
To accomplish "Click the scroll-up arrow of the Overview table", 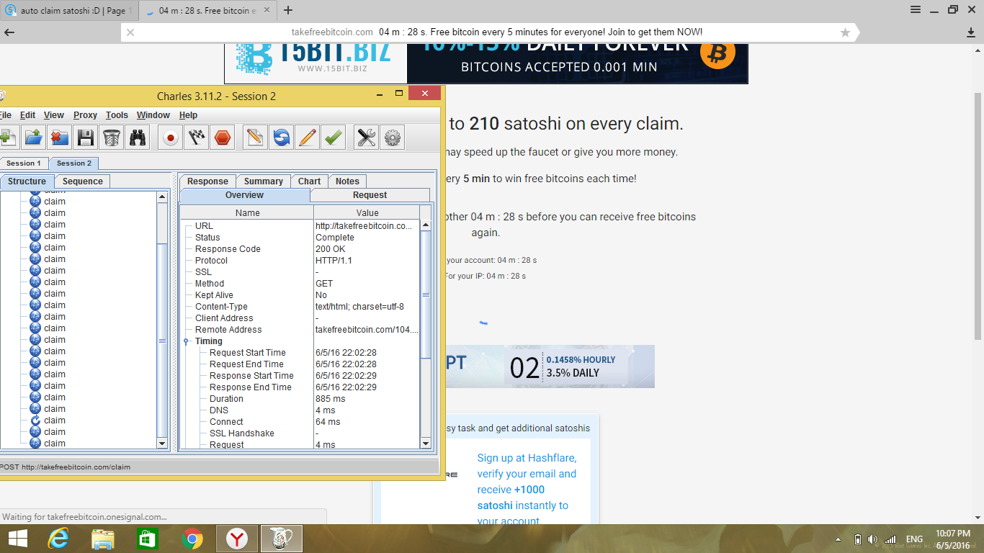I will [x=426, y=225].
